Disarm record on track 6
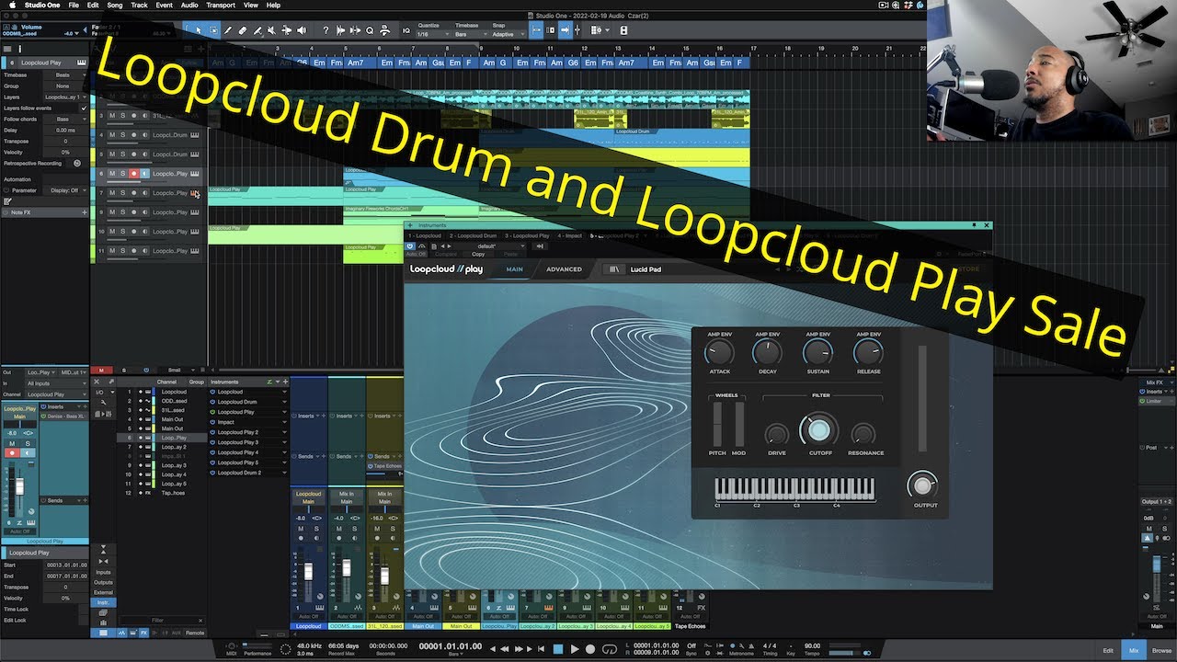 pyautogui.click(x=133, y=174)
